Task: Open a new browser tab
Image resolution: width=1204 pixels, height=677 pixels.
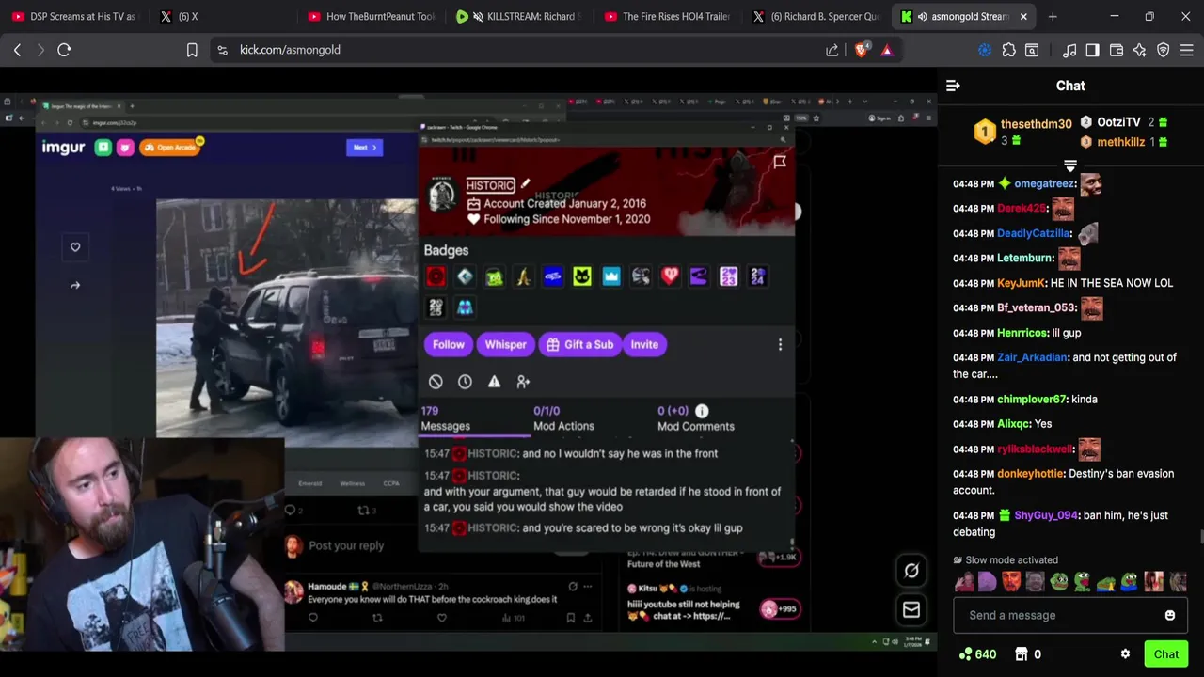Action: point(1053,16)
